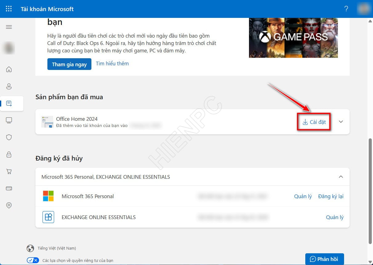This screenshot has width=373, height=265.
Task: Select the Office Home 2024 product name
Action: click(77, 119)
